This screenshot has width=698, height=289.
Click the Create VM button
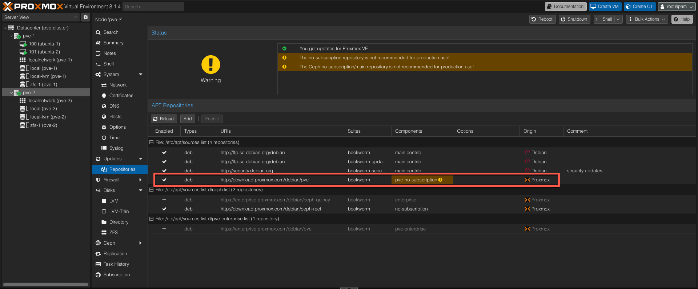click(x=605, y=7)
